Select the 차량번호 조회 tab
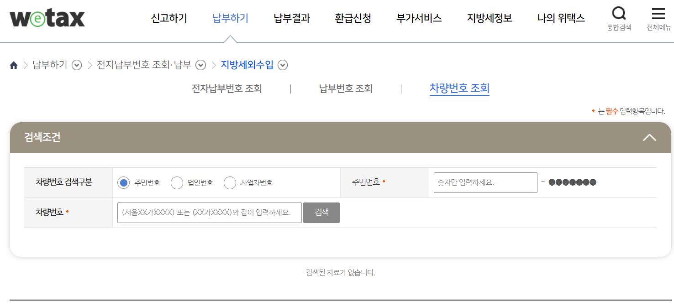The height and width of the screenshot is (306, 674). 459,88
